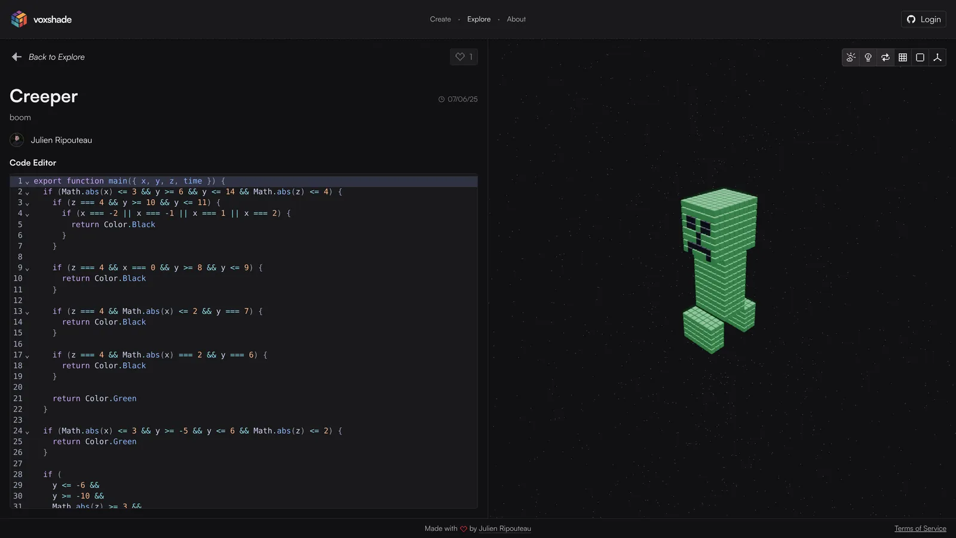
Task: Click code line 5 'return Color.Black'
Action: 114,224
